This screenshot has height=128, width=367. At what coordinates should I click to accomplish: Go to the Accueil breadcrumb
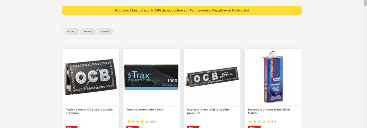[71, 31]
